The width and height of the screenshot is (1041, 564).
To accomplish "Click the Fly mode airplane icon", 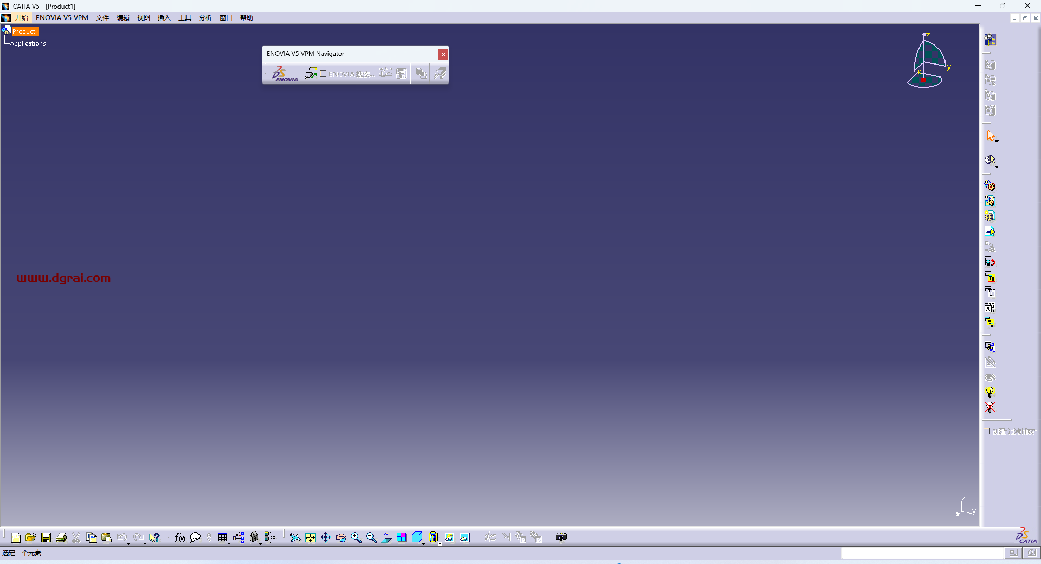I will (295, 537).
